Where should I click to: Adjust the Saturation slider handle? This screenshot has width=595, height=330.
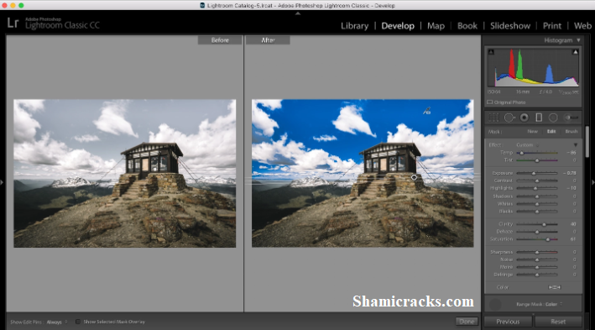[x=548, y=239]
